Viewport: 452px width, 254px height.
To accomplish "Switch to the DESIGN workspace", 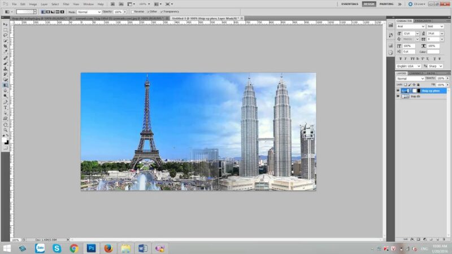I will 369,4.
